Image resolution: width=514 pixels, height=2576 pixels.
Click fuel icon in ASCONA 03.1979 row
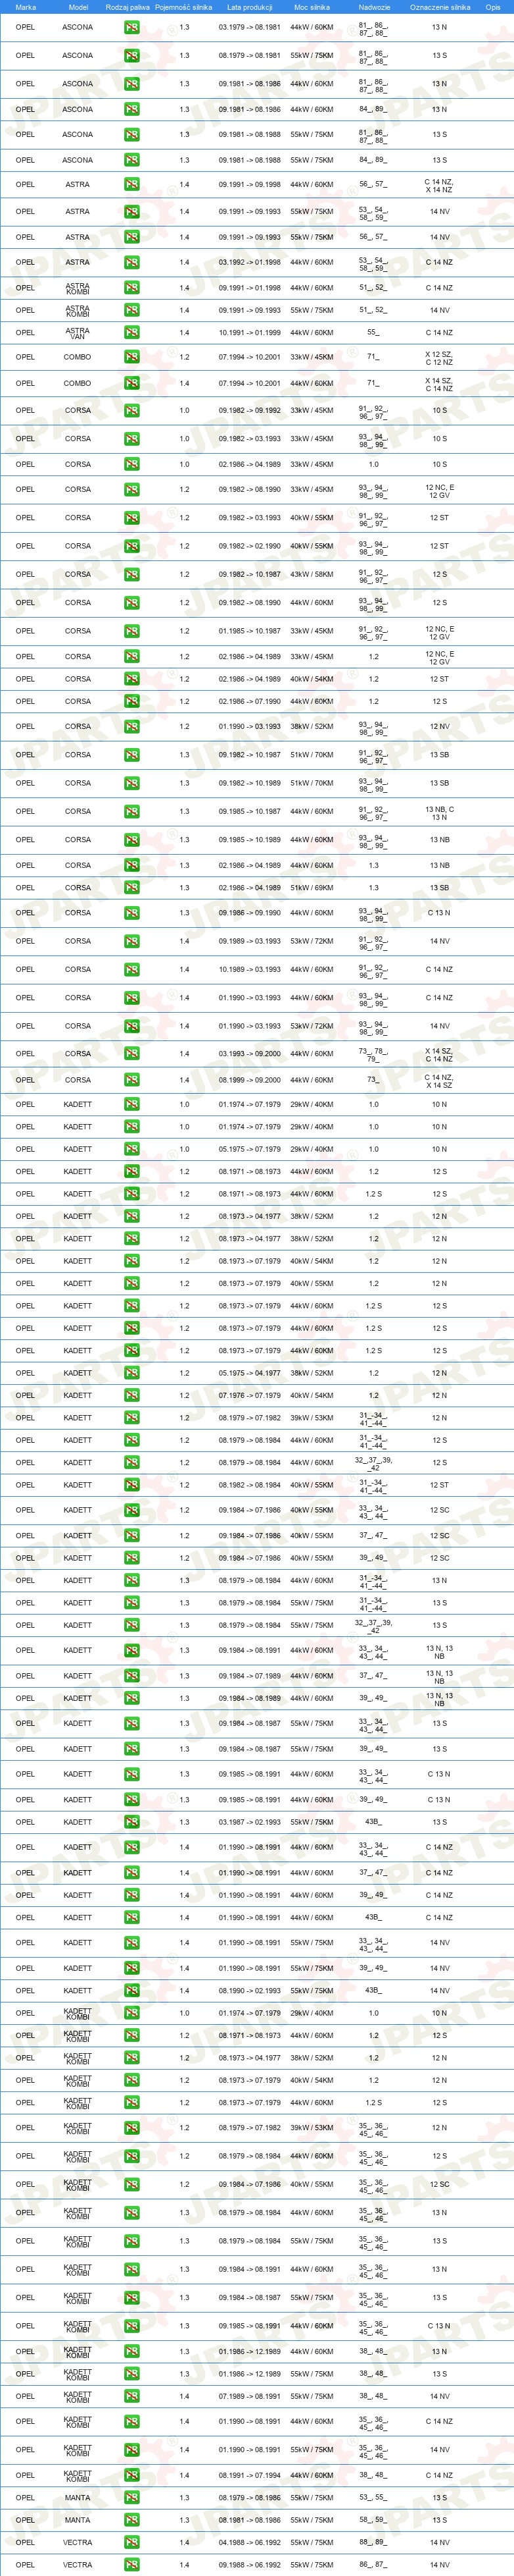131,27
